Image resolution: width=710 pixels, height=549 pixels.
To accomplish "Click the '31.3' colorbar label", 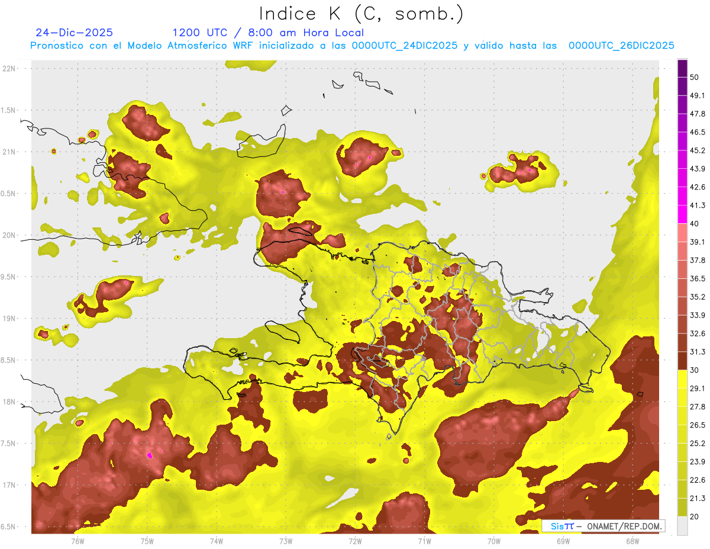I will coord(698,352).
